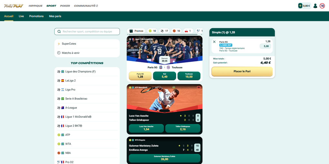Click the 1N2 - Temps réglementaire bet description
Image resolution: width=329 pixels, height=164 pixels.
232,48
